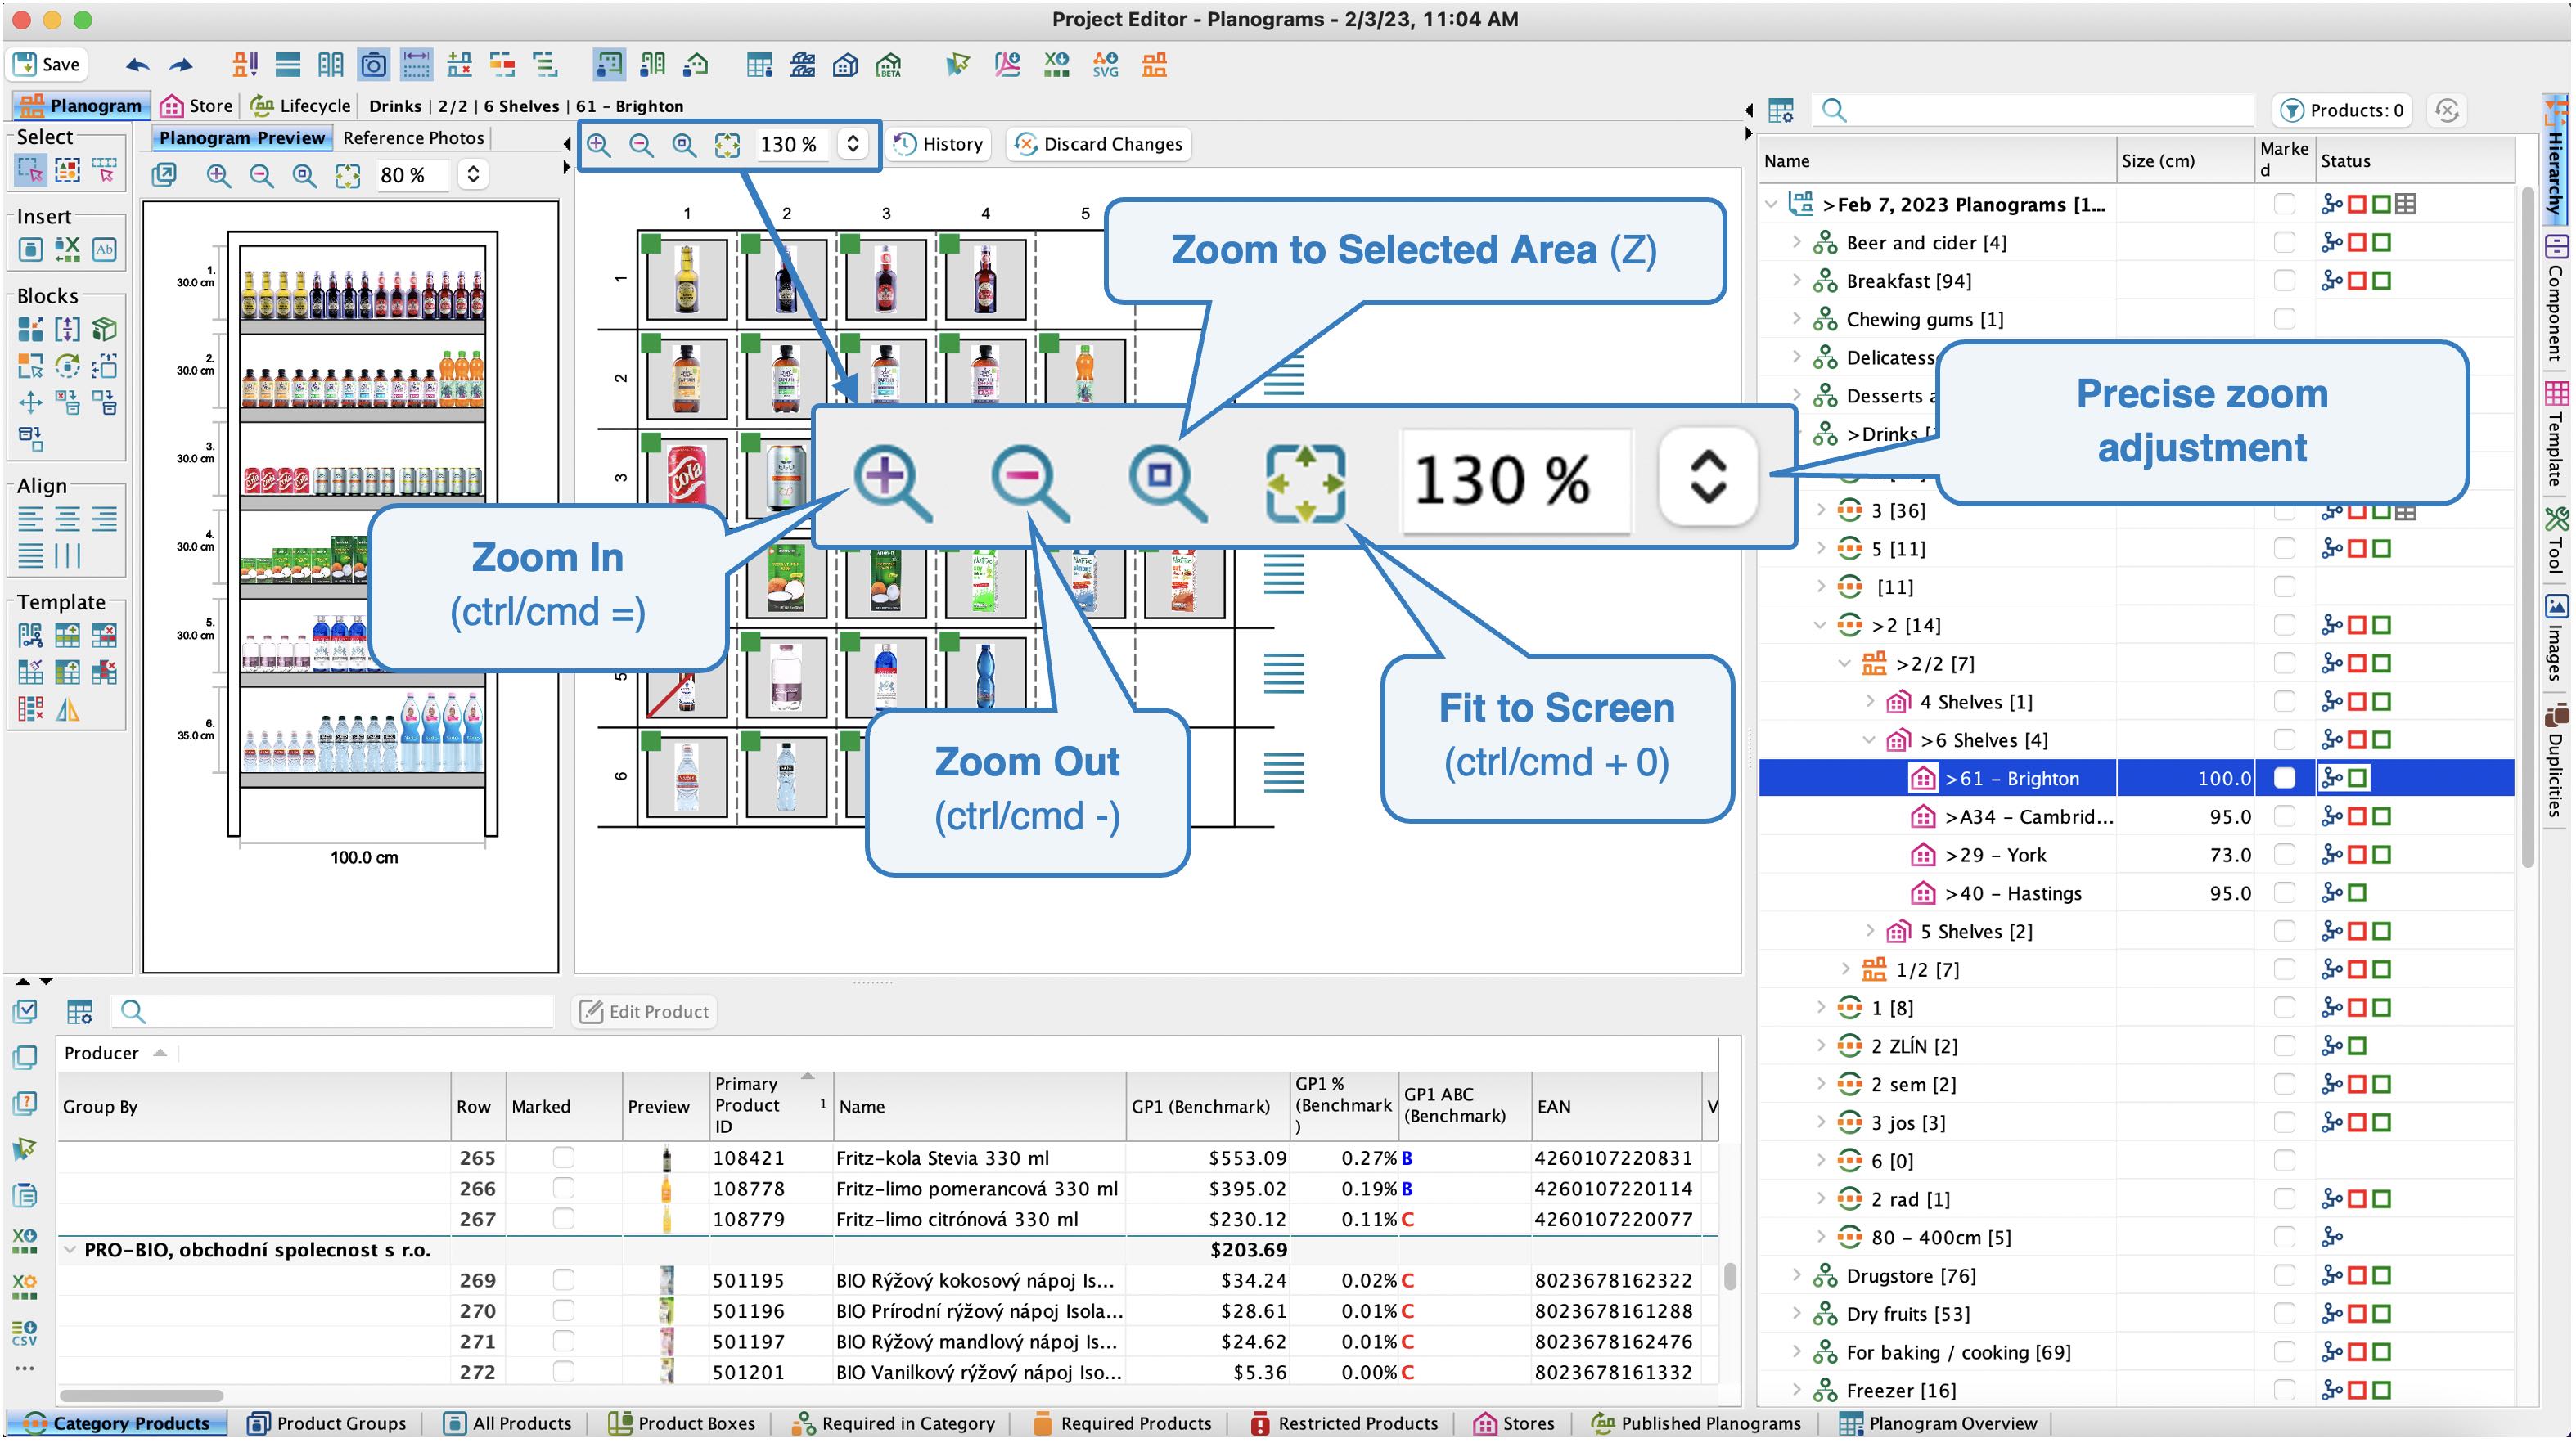The image size is (2576, 1443).
Task: Open the preview in a separate window icon
Action: (164, 175)
